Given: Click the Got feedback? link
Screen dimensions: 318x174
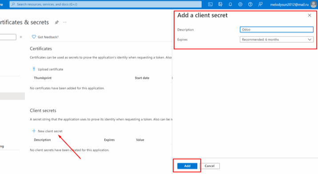Looking at the screenshot, I should 45,37.
